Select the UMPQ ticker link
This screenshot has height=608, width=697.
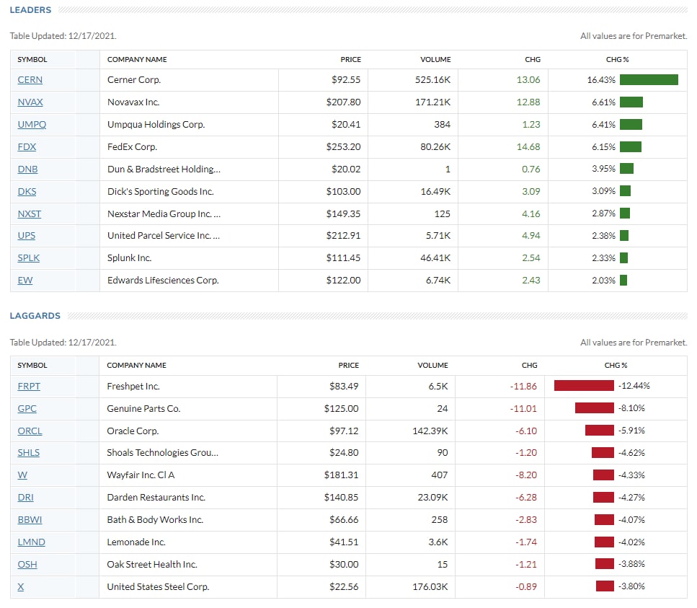click(x=32, y=125)
